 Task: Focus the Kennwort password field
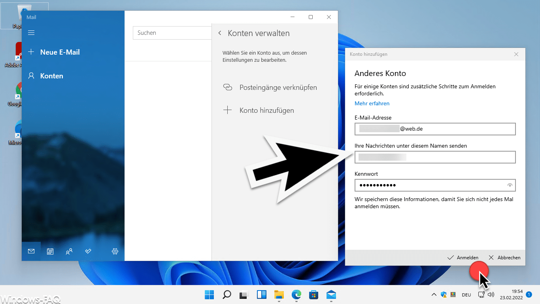pyautogui.click(x=435, y=185)
